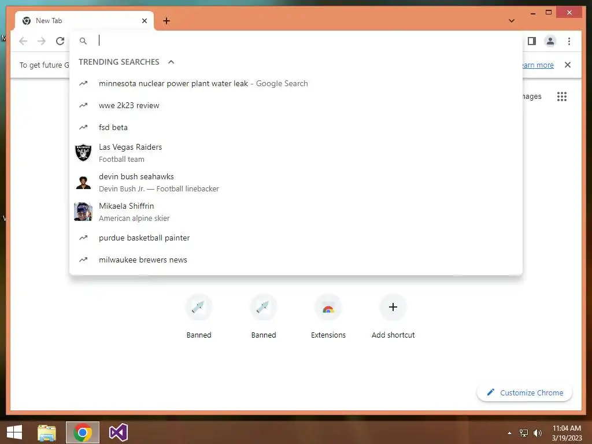The height and width of the screenshot is (444, 592).
Task: Select purdue basketball painter suggestion
Action: 296,238
